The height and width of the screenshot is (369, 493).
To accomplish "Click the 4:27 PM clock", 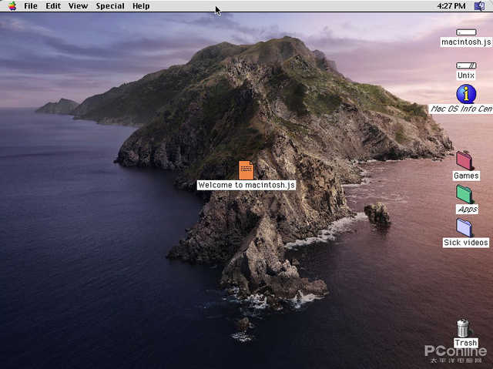I will [451, 6].
